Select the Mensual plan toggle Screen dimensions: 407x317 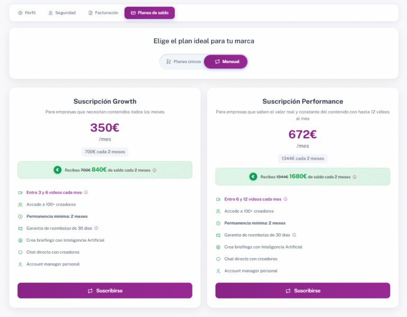pos(226,61)
